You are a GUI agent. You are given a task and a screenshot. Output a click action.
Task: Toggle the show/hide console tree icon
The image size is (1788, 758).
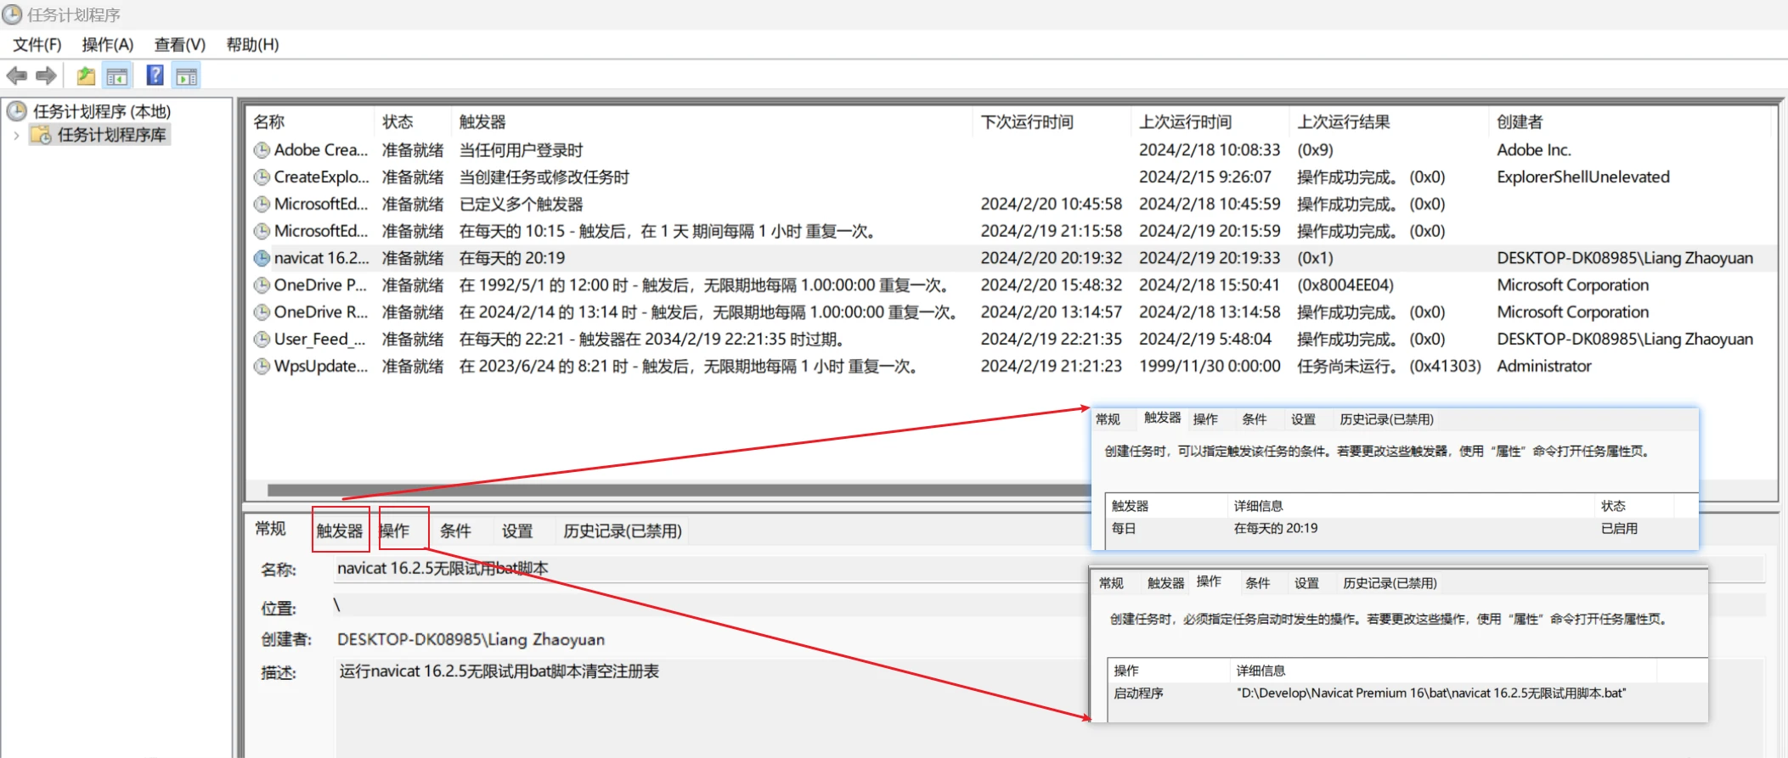tap(117, 76)
